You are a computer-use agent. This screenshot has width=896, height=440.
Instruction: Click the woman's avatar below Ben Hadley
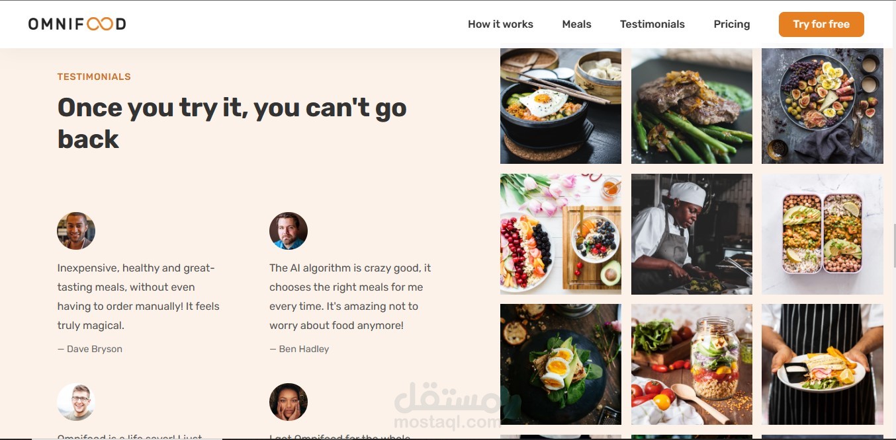pos(289,402)
